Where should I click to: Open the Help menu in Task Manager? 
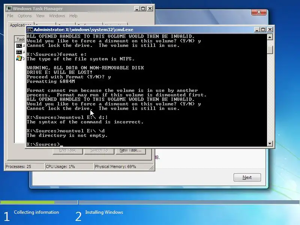[73, 16]
